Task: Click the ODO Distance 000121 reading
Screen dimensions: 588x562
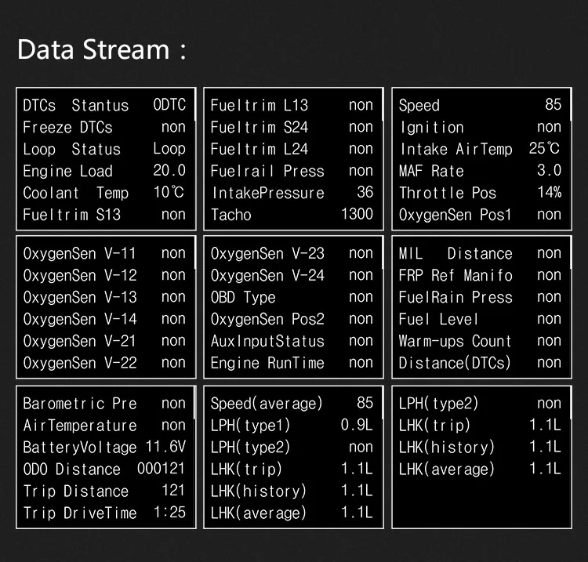Action: pyautogui.click(x=104, y=469)
